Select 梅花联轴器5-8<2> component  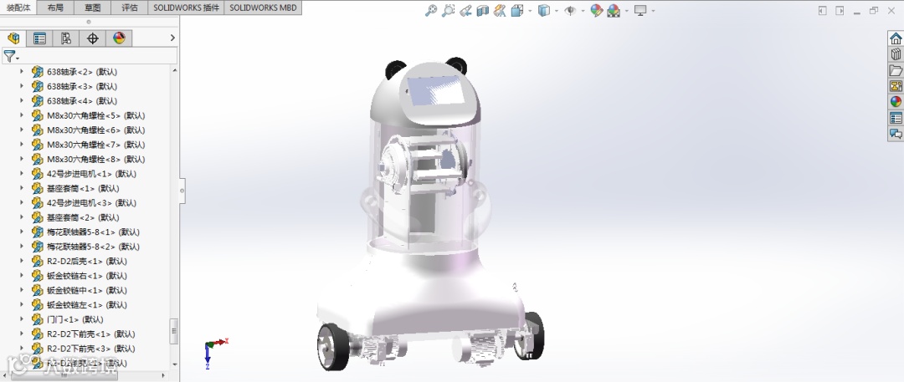coord(94,247)
